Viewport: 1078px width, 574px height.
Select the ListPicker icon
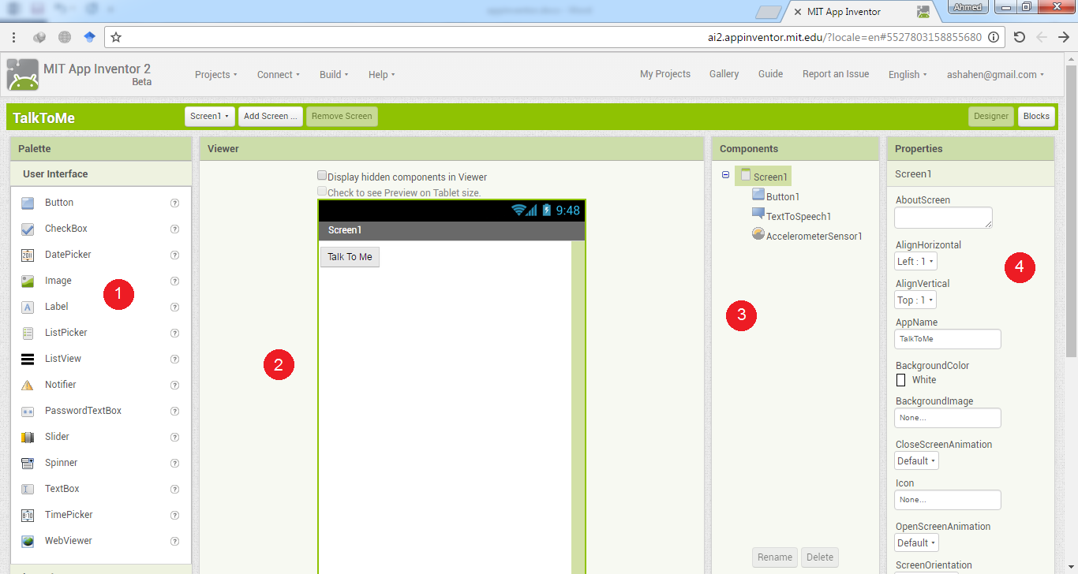(28, 333)
